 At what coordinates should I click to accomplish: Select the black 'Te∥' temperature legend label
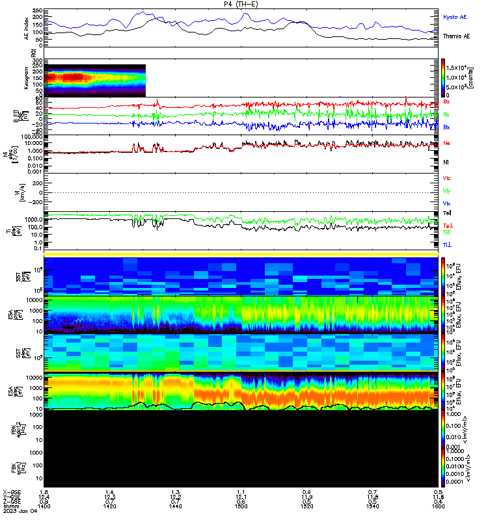point(447,213)
